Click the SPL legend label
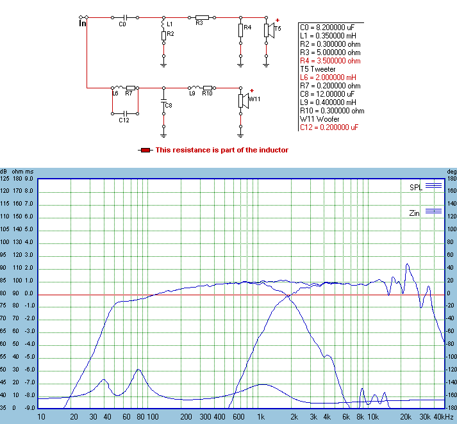 pos(417,187)
